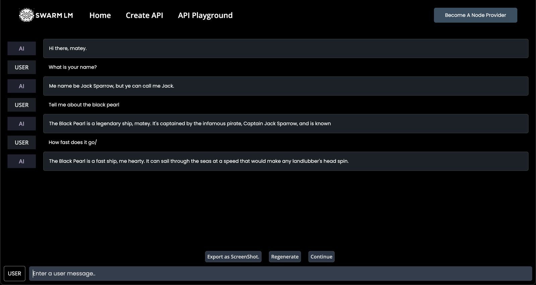Click the Continue button
This screenshot has width=536, height=285.
[321, 257]
